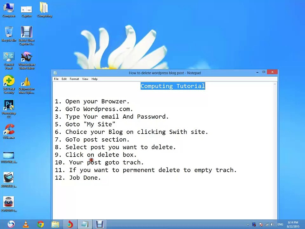Select the 11137100_4 image file
This screenshot has width=305, height=229.
click(9, 157)
